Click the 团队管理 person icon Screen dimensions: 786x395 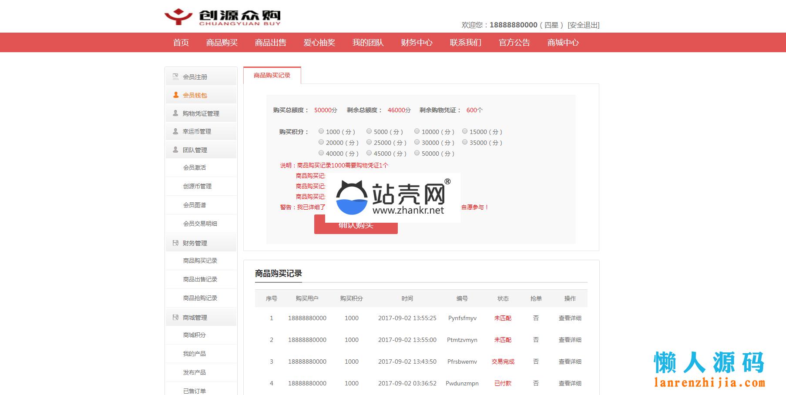[x=175, y=150]
